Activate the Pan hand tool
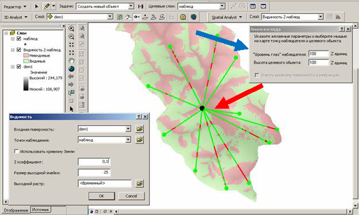The height and width of the screenshot is (215, 359). coord(71,61)
